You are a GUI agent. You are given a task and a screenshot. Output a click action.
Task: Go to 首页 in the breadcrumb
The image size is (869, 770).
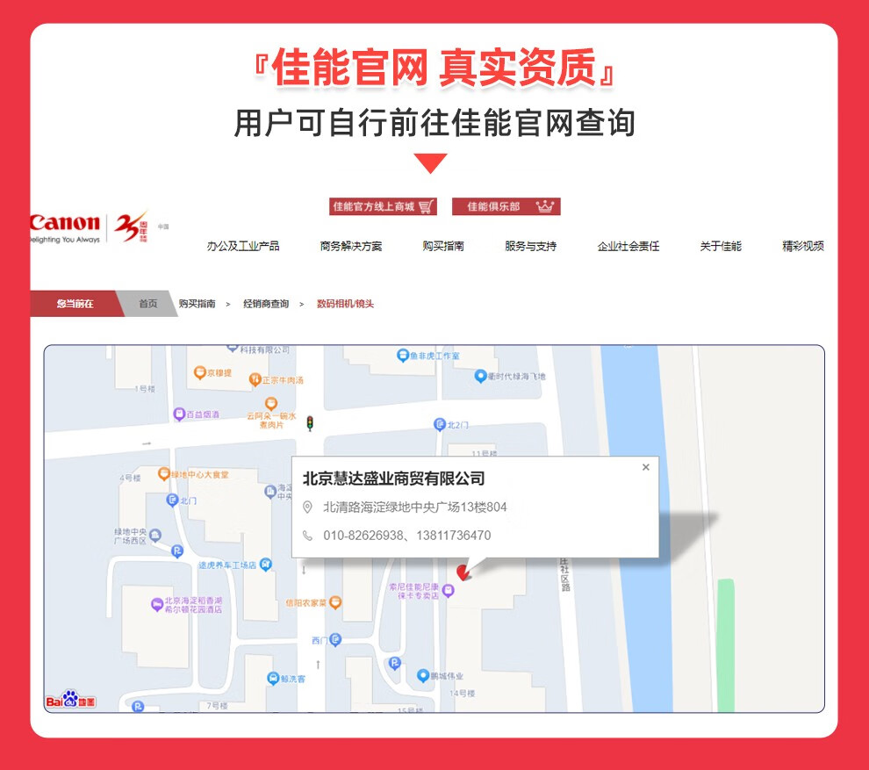[x=148, y=304]
